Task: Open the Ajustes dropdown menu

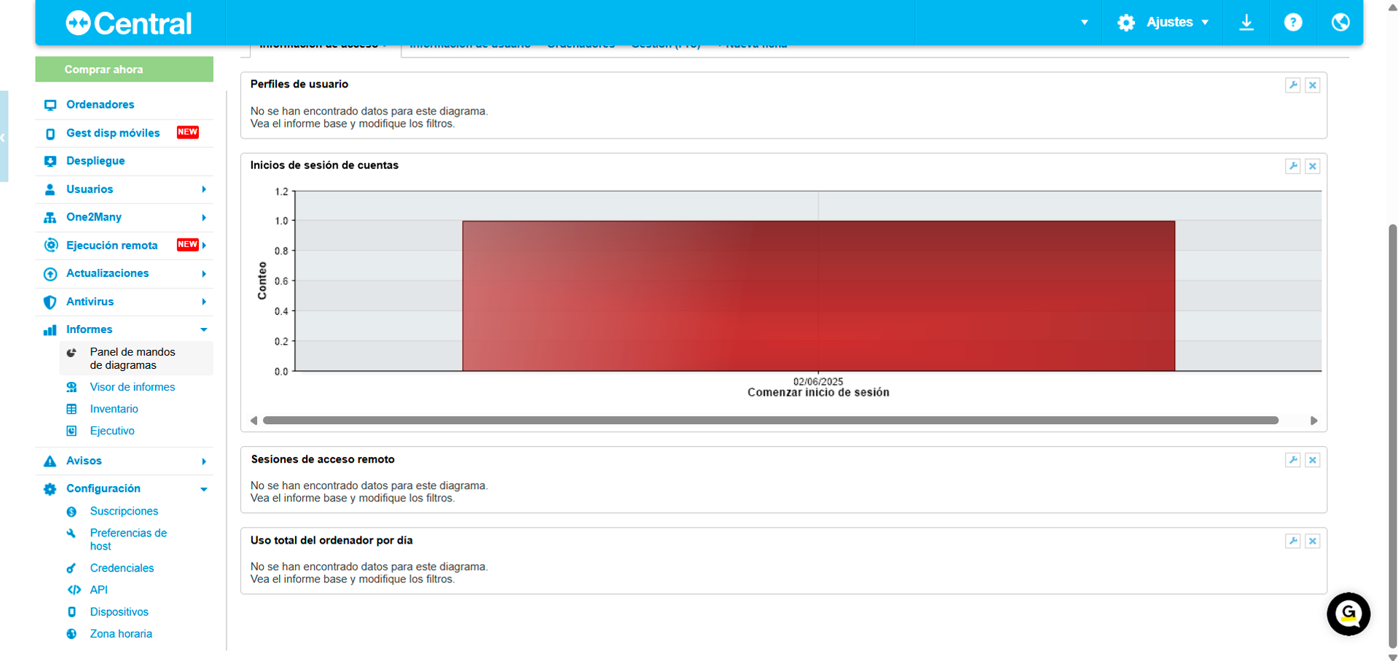Action: pos(1163,23)
